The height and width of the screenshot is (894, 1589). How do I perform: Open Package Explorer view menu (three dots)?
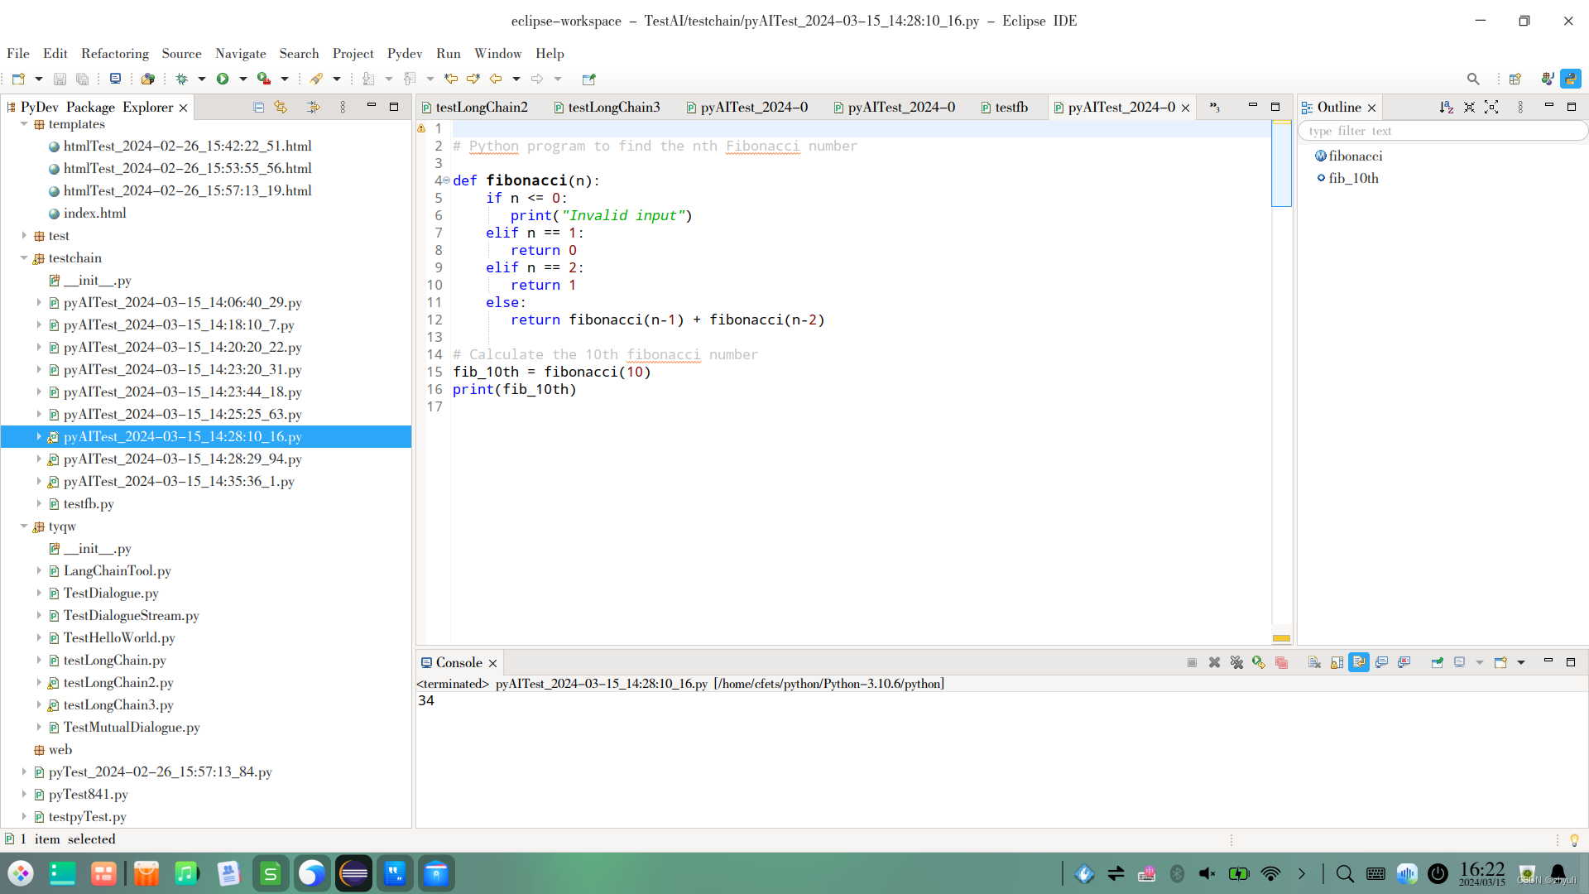pos(343,107)
